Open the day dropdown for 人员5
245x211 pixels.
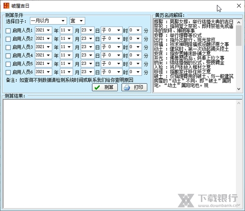(x=87, y=63)
